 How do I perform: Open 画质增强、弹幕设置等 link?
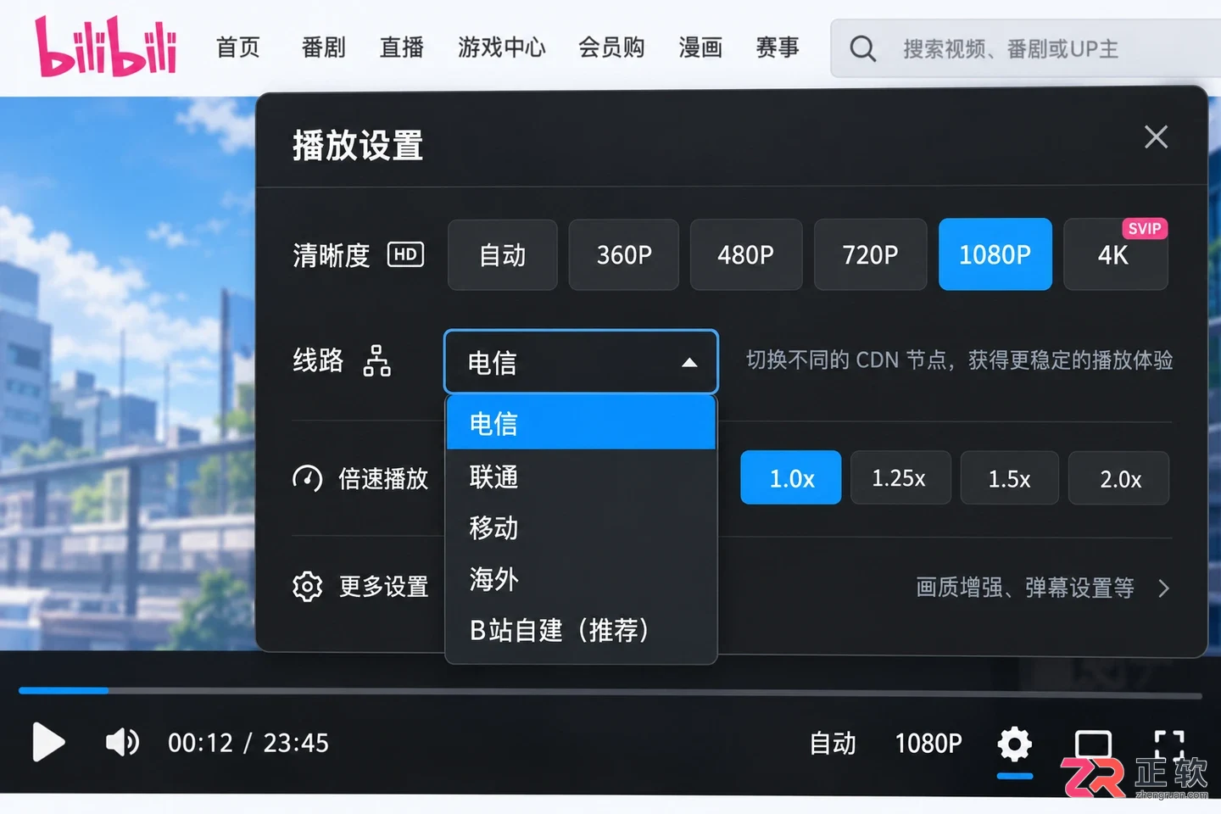pos(1025,588)
